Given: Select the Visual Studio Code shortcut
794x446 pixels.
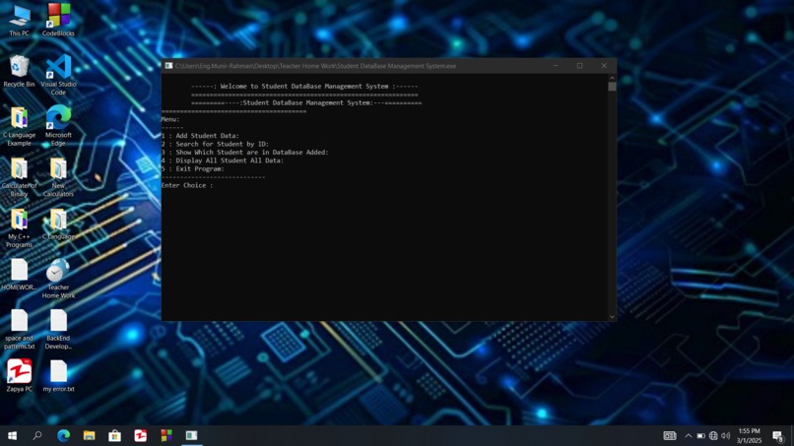Looking at the screenshot, I should pos(58,75).
